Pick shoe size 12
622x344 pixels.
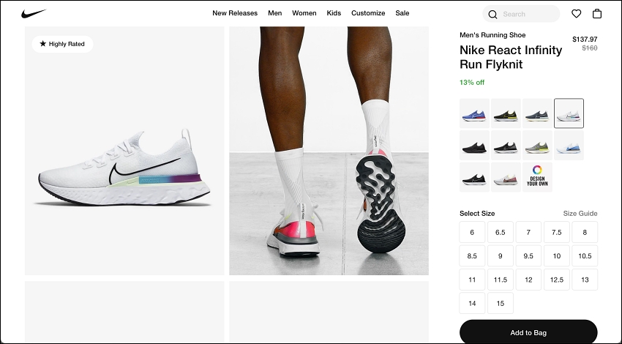click(528, 280)
